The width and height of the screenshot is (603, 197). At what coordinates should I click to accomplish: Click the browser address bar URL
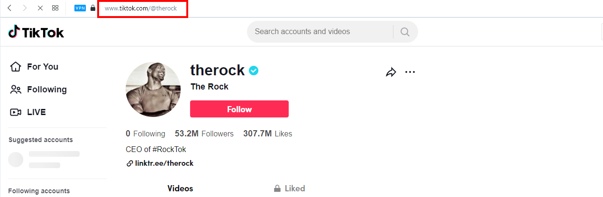click(141, 9)
